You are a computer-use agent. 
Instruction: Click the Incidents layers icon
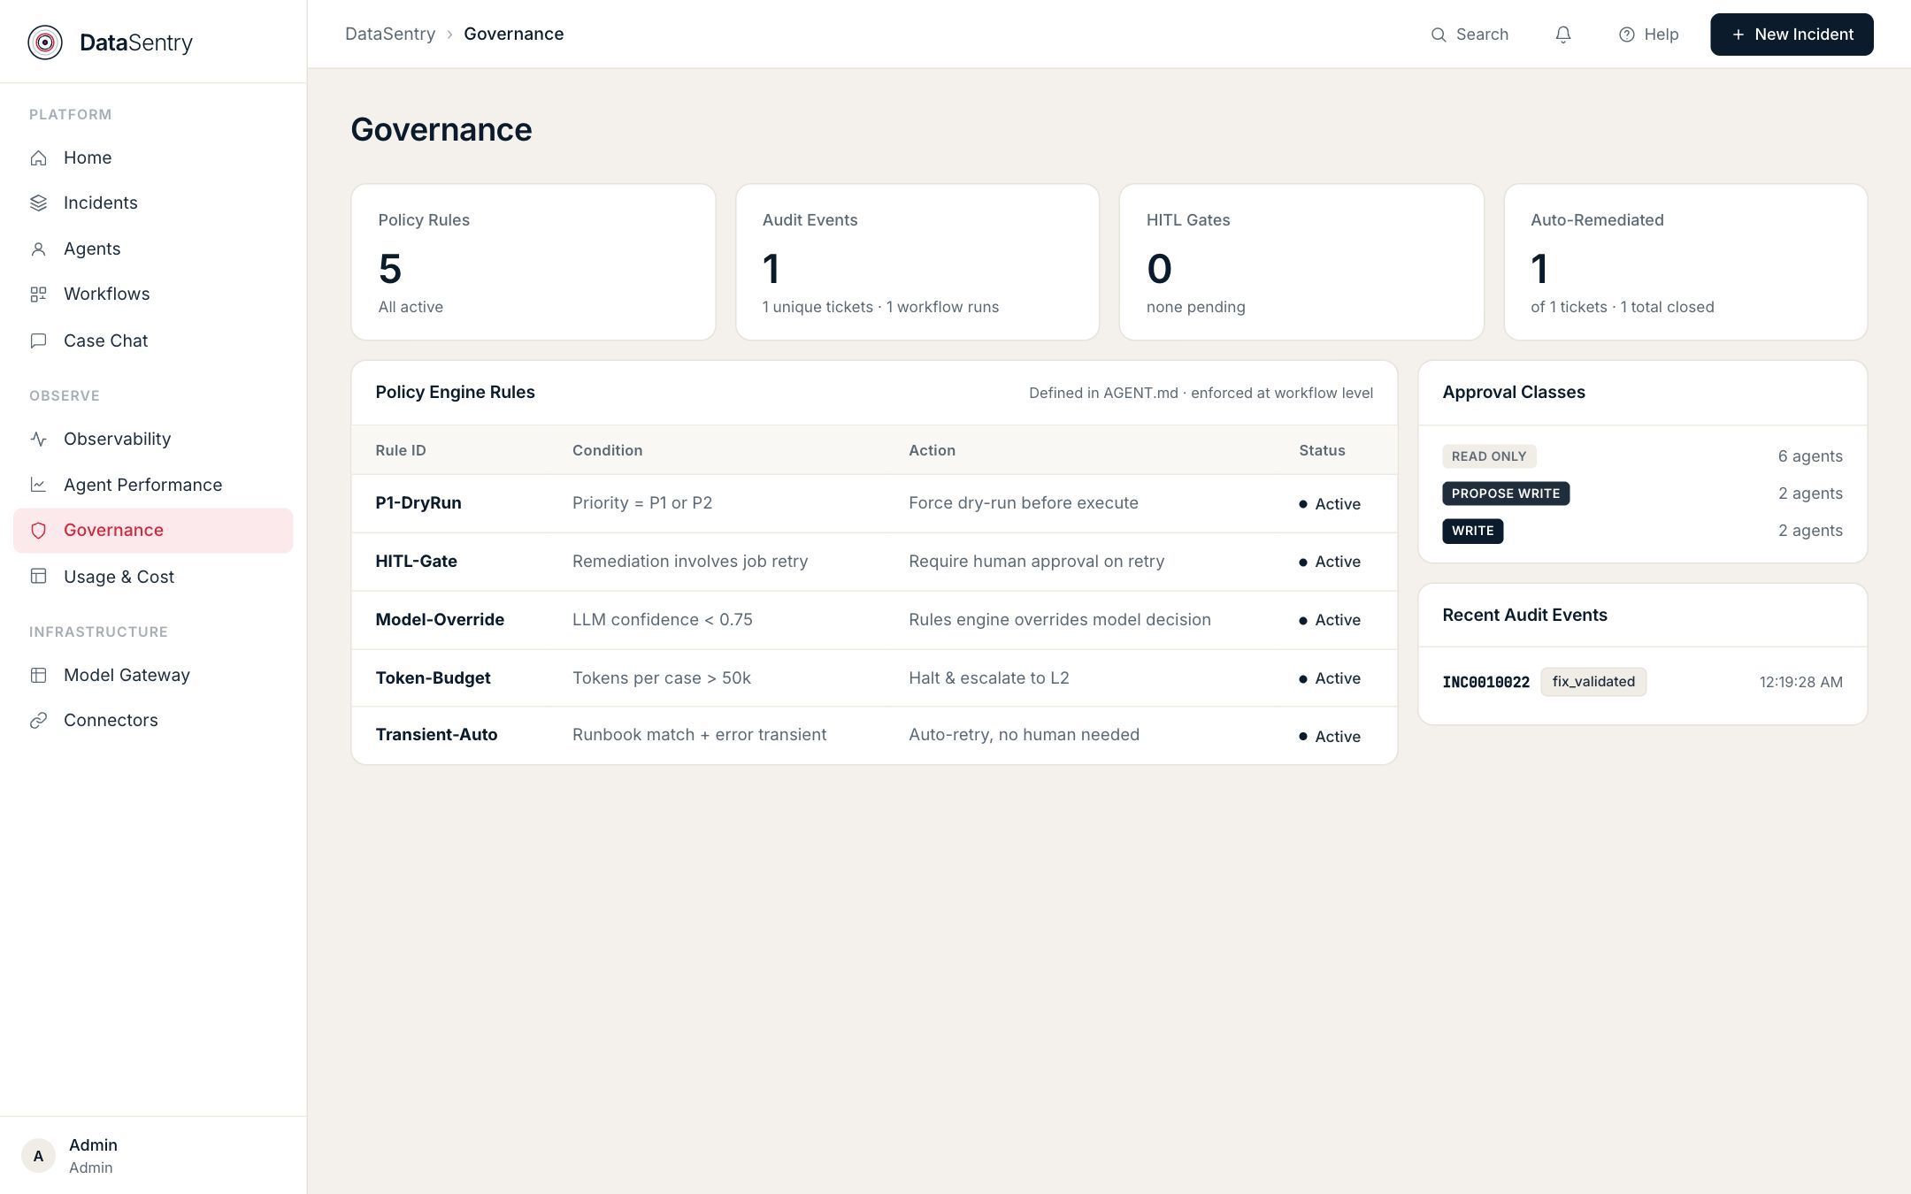tap(38, 203)
